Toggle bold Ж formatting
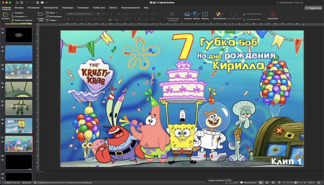The height and width of the screenshot is (185, 324). [x=68, y=19]
